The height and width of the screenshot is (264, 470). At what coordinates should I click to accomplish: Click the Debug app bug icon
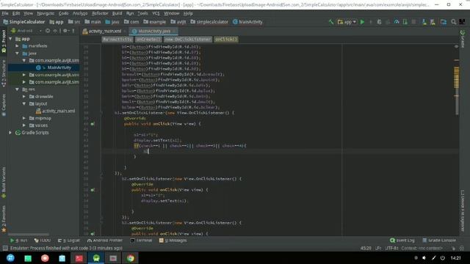pos(379,22)
